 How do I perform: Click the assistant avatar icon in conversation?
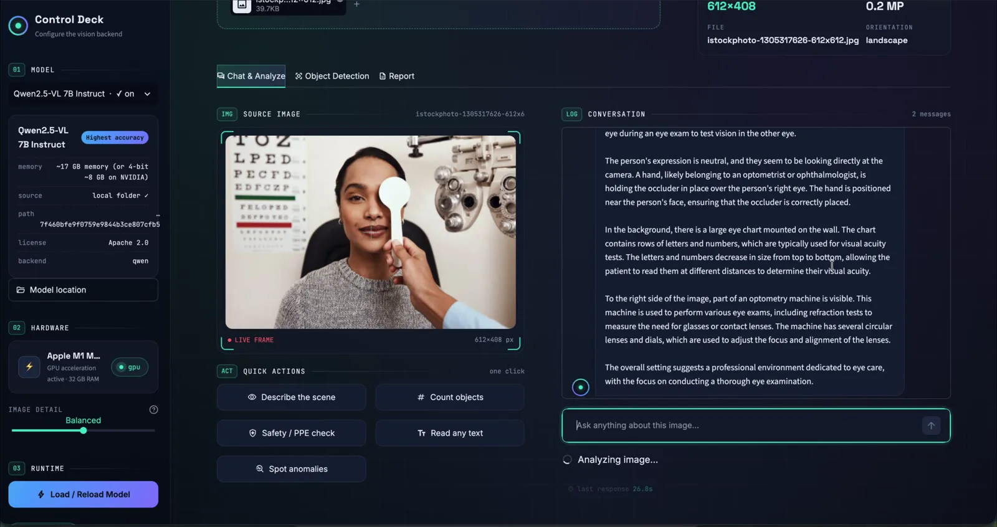point(581,387)
